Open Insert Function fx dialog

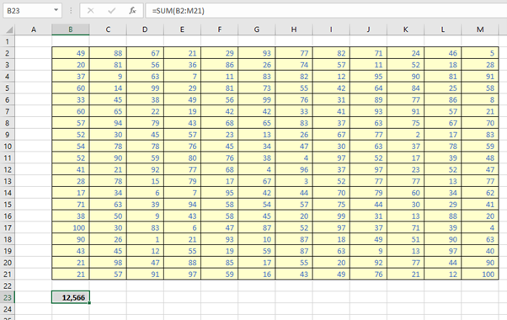pos(132,11)
